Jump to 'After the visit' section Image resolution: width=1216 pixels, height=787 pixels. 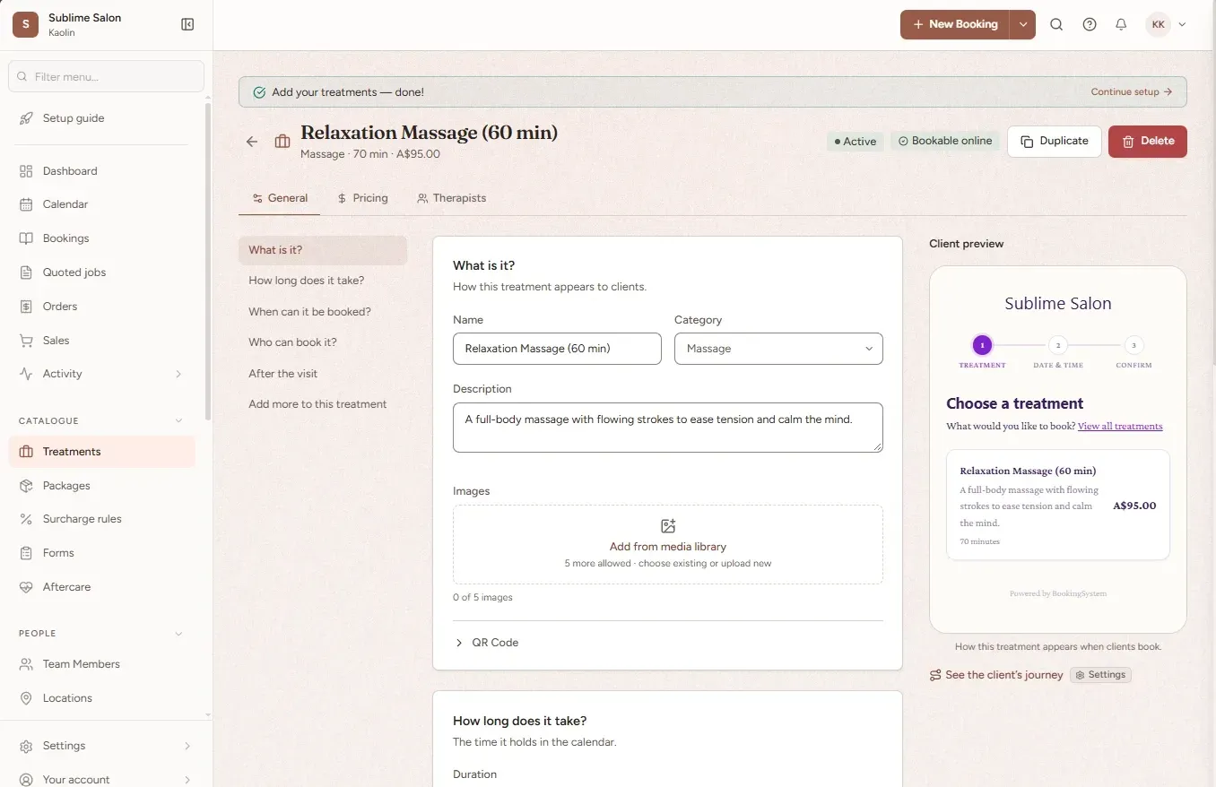tap(323, 374)
